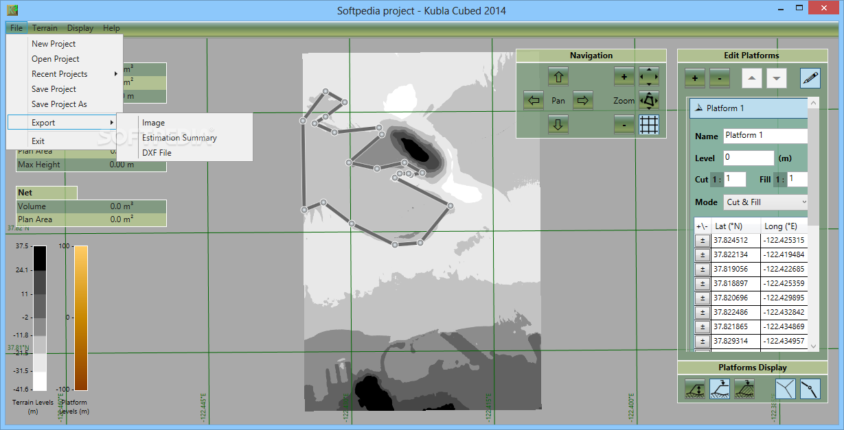This screenshot has height=430, width=844.
Task: Click the longitude cell -122.434957
Action: point(784,341)
